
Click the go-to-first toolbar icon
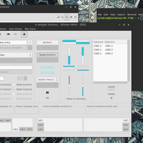click(8, 34)
